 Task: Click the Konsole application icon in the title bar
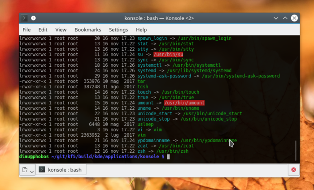pyautogui.click(x=24, y=18)
